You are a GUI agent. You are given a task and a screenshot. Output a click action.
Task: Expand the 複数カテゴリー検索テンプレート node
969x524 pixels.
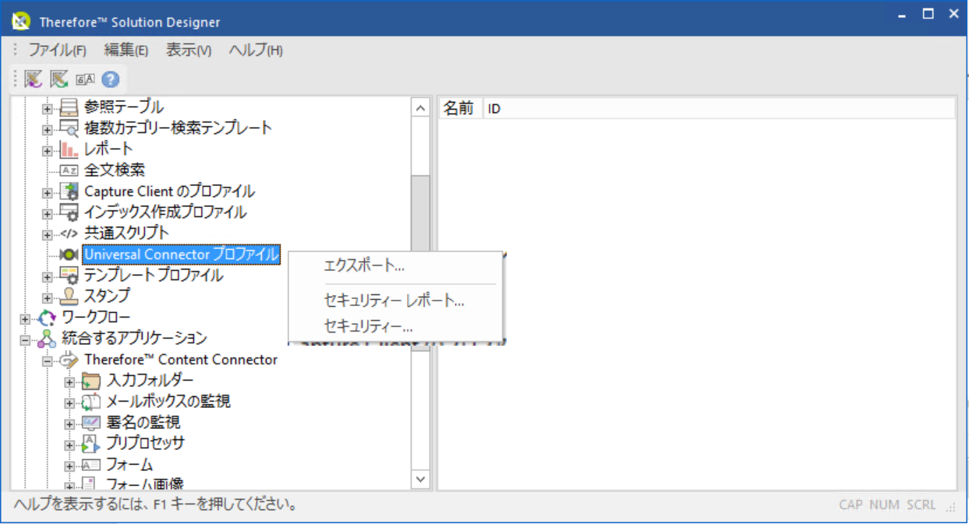point(47,129)
